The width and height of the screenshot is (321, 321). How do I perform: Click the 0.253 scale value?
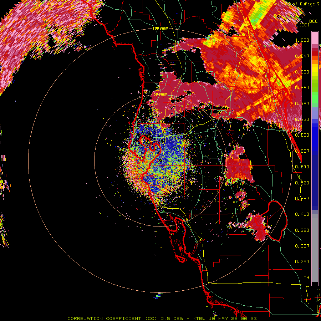(302, 262)
